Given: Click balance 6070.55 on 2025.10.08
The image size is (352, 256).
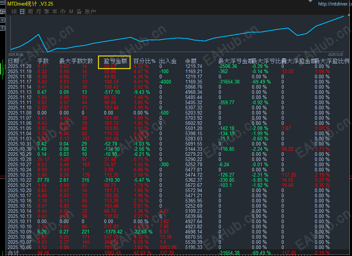Looking at the screenshot, I should pyautogui.click(x=194, y=237).
